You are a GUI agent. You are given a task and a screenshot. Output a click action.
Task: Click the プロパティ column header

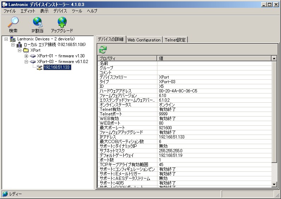[127, 58]
